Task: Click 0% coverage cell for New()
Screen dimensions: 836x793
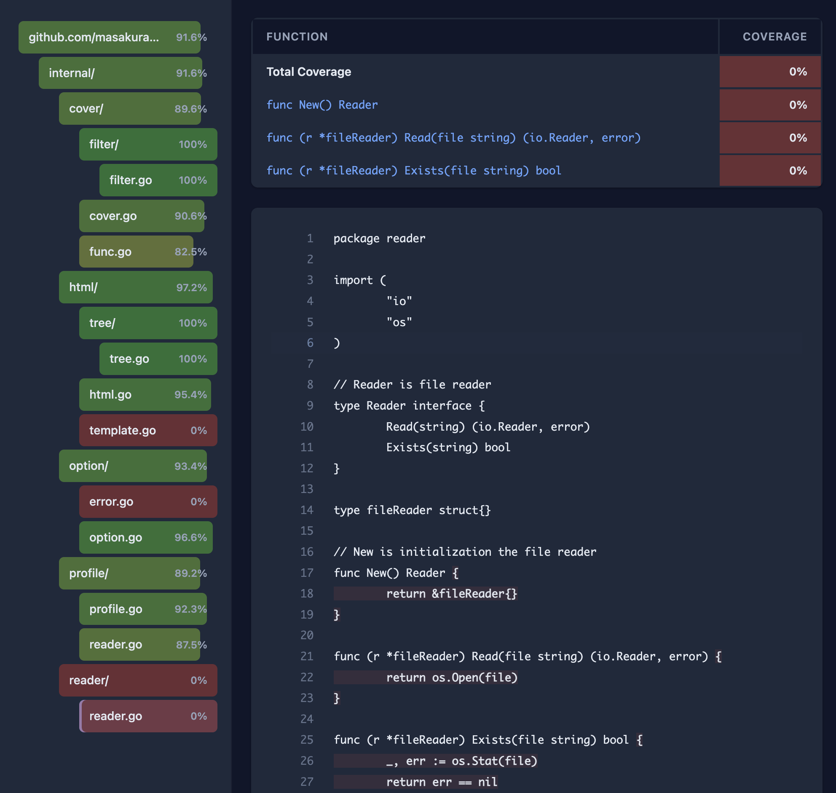Action: tap(770, 104)
